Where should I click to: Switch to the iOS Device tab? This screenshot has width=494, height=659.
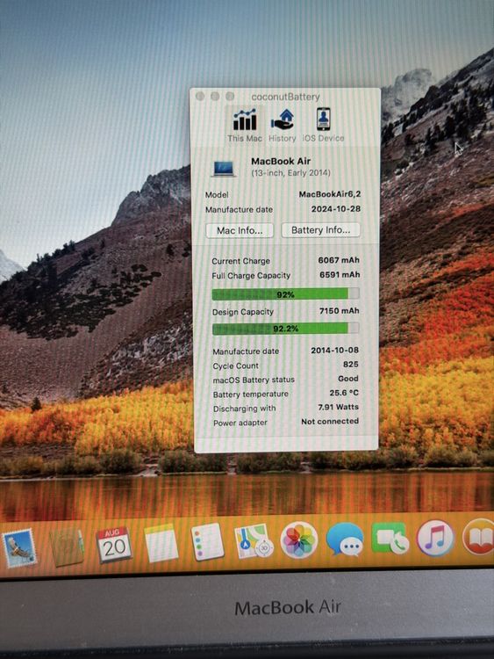[x=323, y=125]
